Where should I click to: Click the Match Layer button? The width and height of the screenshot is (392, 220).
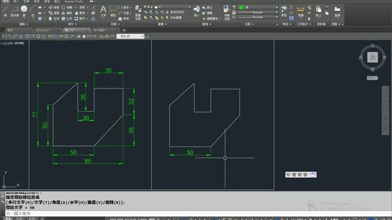174,18
